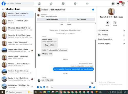
Task: Go to the Home feed icon
Action: 39,4
